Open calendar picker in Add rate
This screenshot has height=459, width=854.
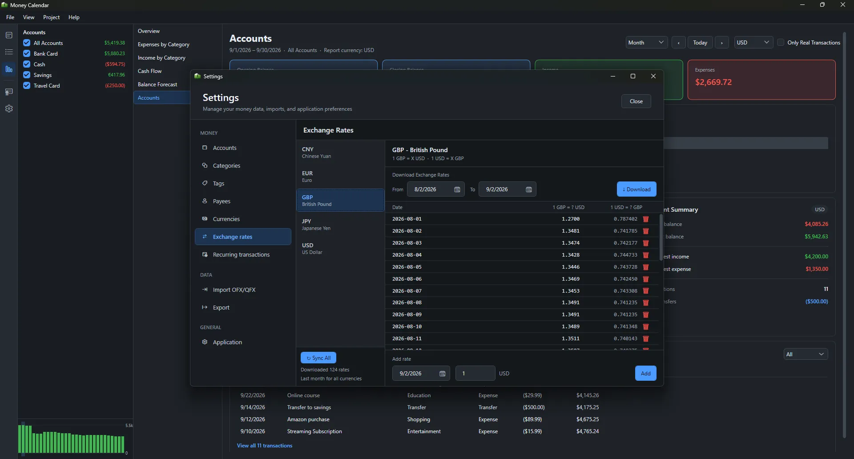442,374
